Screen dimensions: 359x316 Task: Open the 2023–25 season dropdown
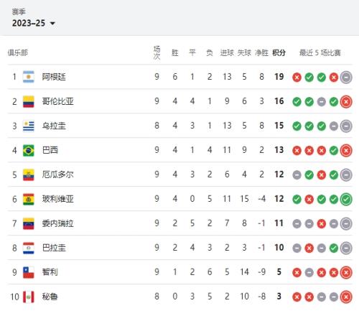[x=34, y=23]
